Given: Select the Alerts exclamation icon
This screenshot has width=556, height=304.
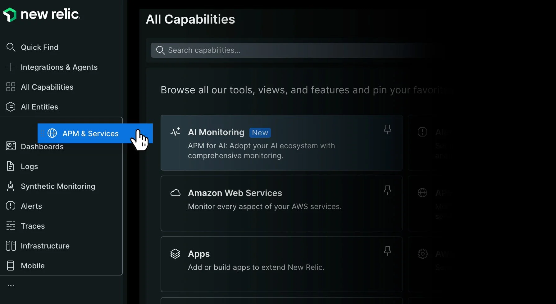Looking at the screenshot, I should pos(11,206).
